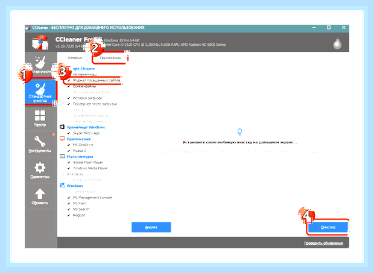
Task: Open the Проверить обновления link
Action: [x=323, y=243]
